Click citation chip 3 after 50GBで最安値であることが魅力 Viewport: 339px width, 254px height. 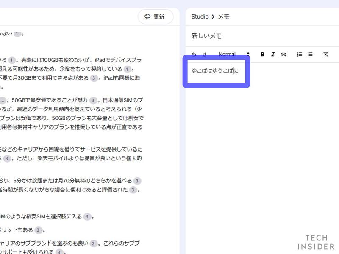93,100
